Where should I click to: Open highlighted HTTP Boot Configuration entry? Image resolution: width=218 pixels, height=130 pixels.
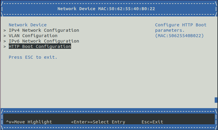[40, 46]
